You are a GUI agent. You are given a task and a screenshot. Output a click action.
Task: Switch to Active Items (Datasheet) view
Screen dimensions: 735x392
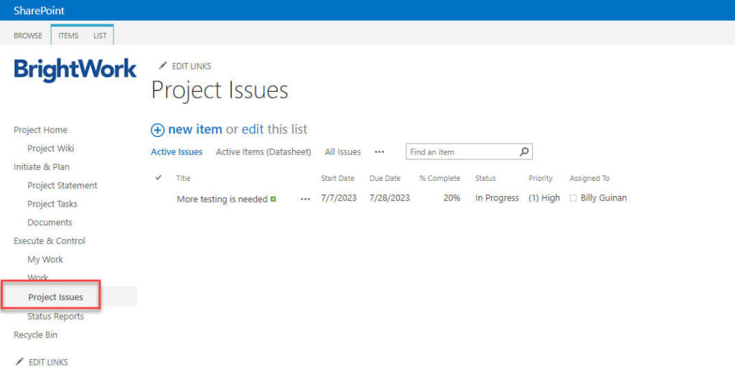263,152
